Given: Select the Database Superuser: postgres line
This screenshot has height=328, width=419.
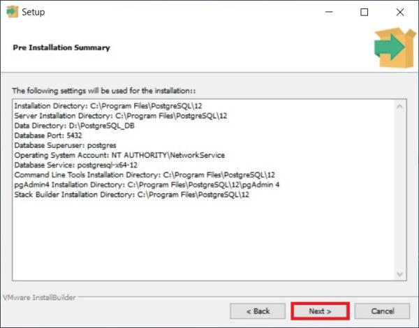Looking at the screenshot, I should point(65,145).
